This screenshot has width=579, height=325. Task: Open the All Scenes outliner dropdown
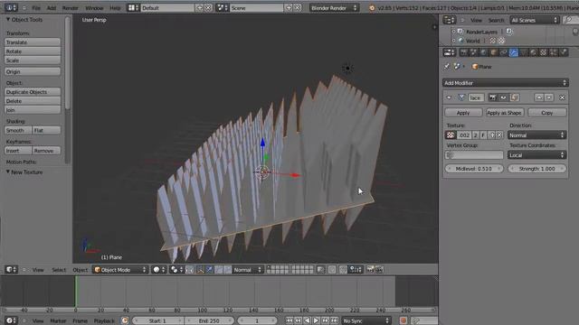pos(535,20)
